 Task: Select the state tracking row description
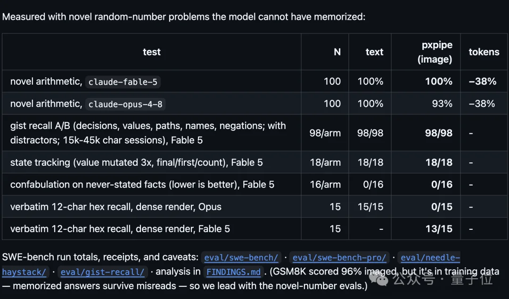click(x=136, y=162)
